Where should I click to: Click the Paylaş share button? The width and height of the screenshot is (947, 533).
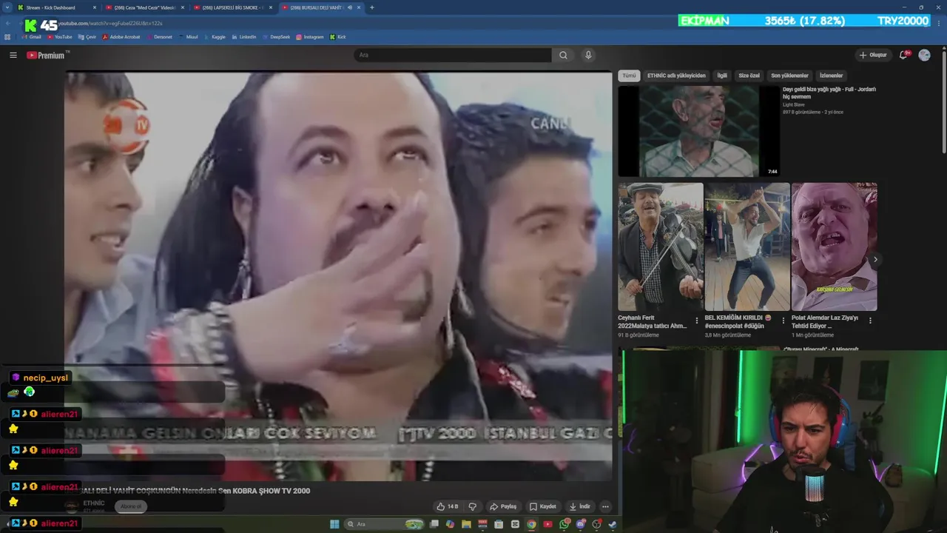pos(503,506)
